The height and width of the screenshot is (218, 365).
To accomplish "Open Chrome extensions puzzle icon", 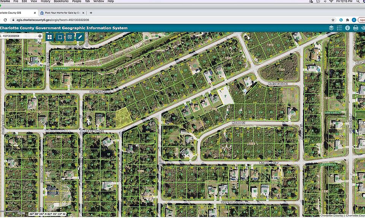I will pyautogui.click(x=347, y=20).
